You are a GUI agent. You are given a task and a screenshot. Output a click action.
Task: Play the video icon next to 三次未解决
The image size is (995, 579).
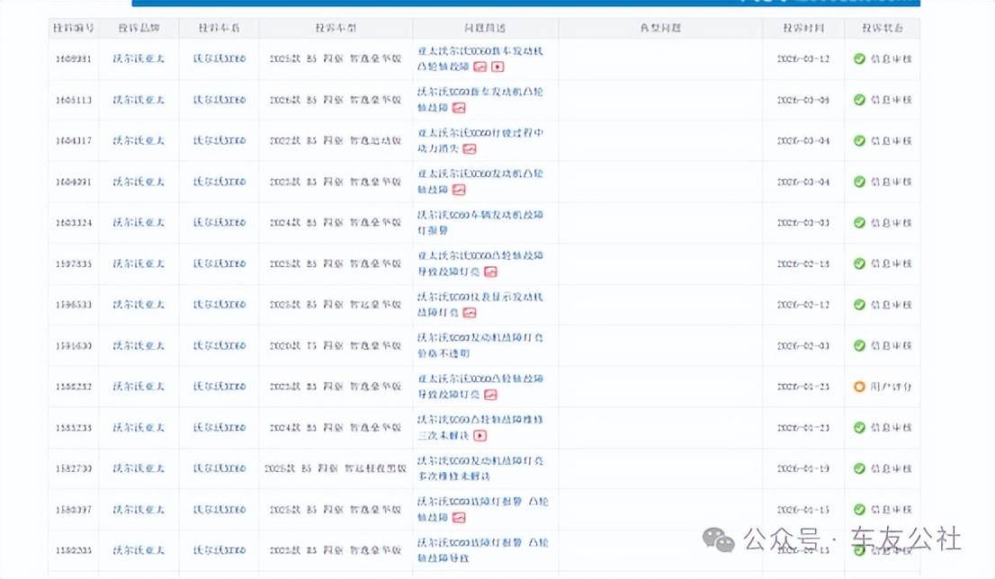(480, 436)
